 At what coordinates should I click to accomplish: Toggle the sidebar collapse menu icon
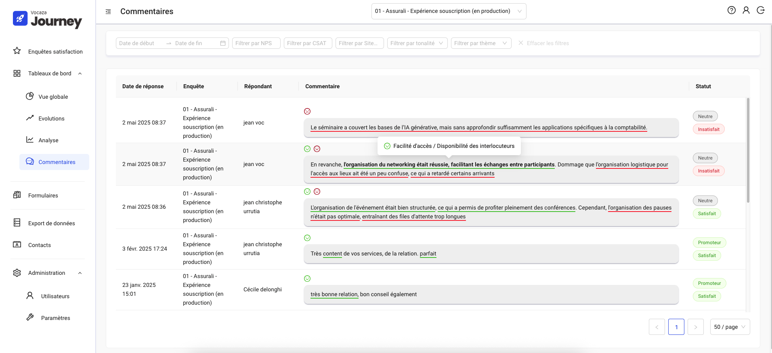coord(108,12)
